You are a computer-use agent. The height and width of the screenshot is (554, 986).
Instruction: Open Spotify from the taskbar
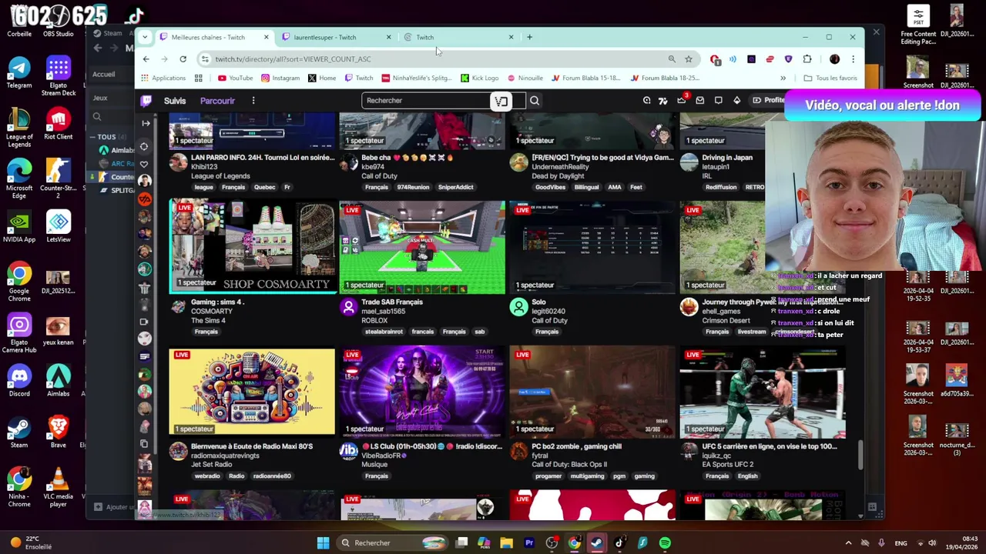click(665, 543)
